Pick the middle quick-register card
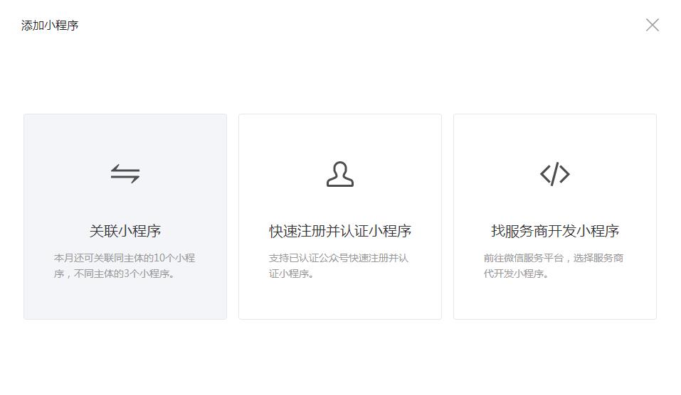 (x=340, y=206)
